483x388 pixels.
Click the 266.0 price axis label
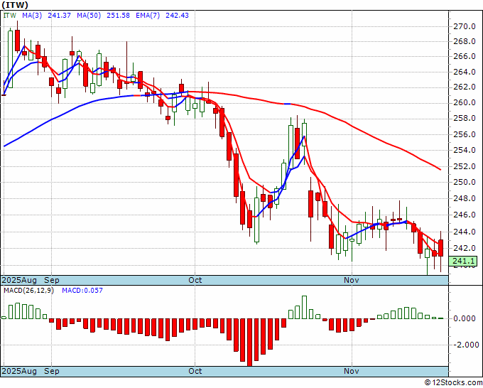point(465,57)
